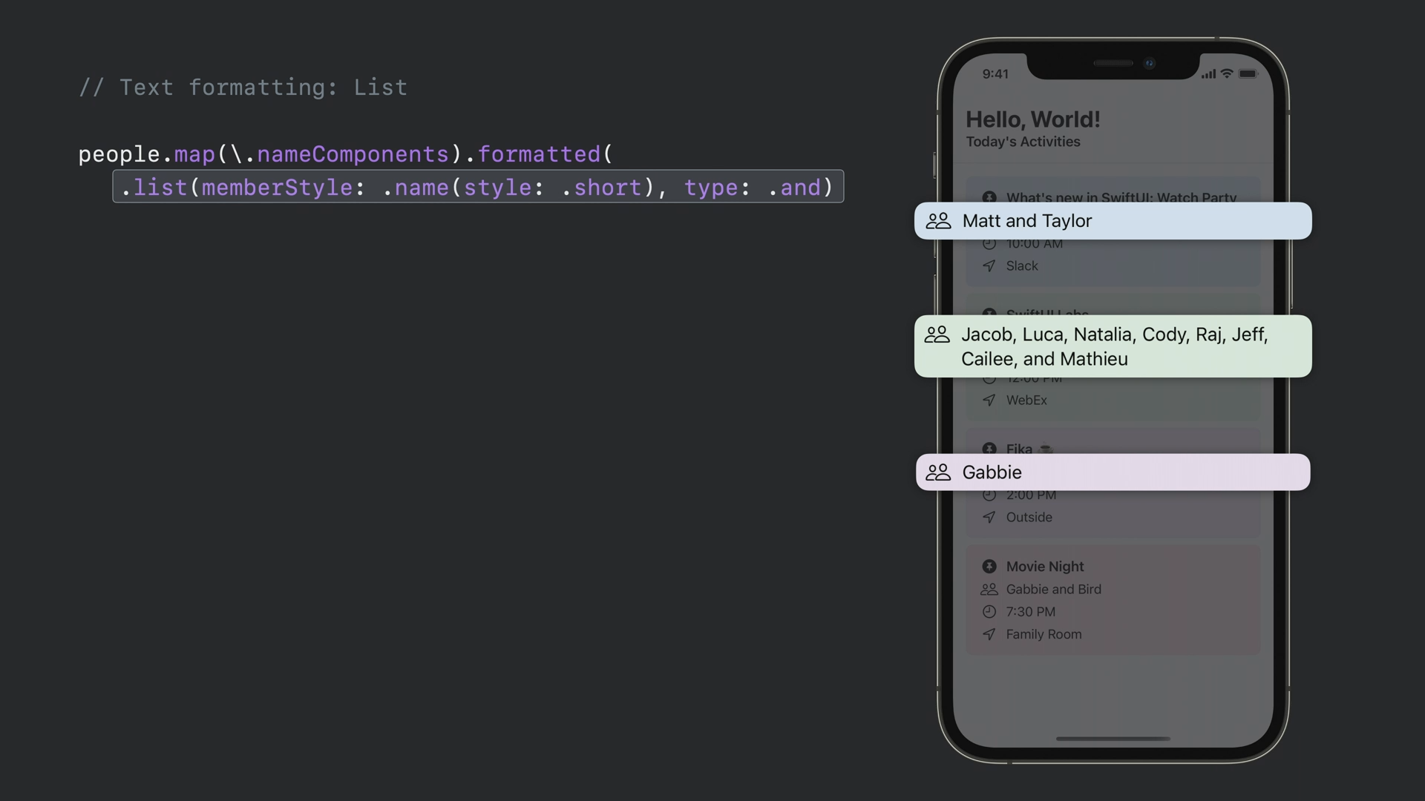This screenshot has height=801, width=1425.
Task: Click the Family Room location text
Action: [x=1044, y=634]
